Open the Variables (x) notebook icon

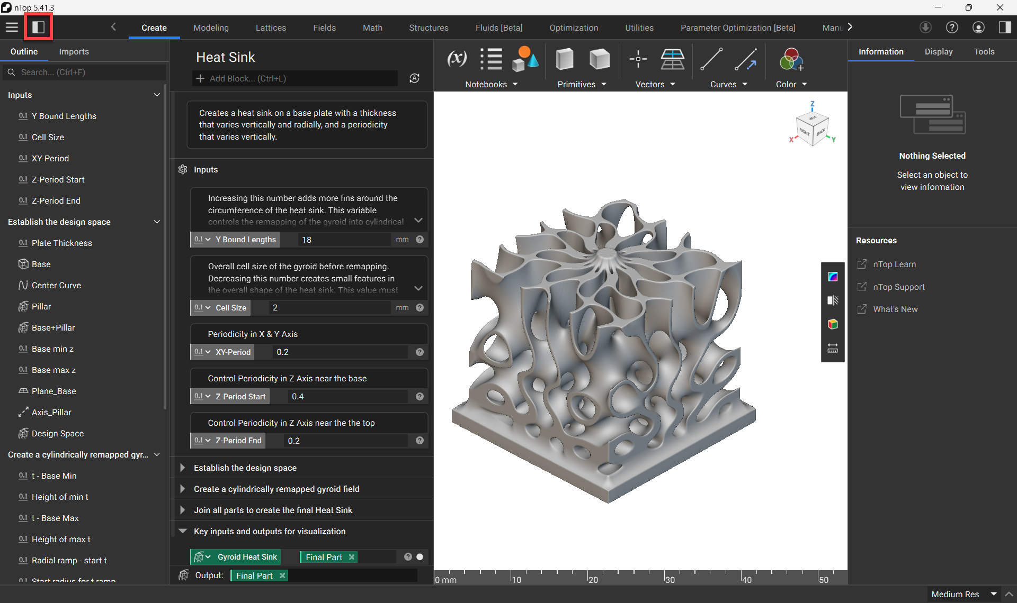[457, 59]
